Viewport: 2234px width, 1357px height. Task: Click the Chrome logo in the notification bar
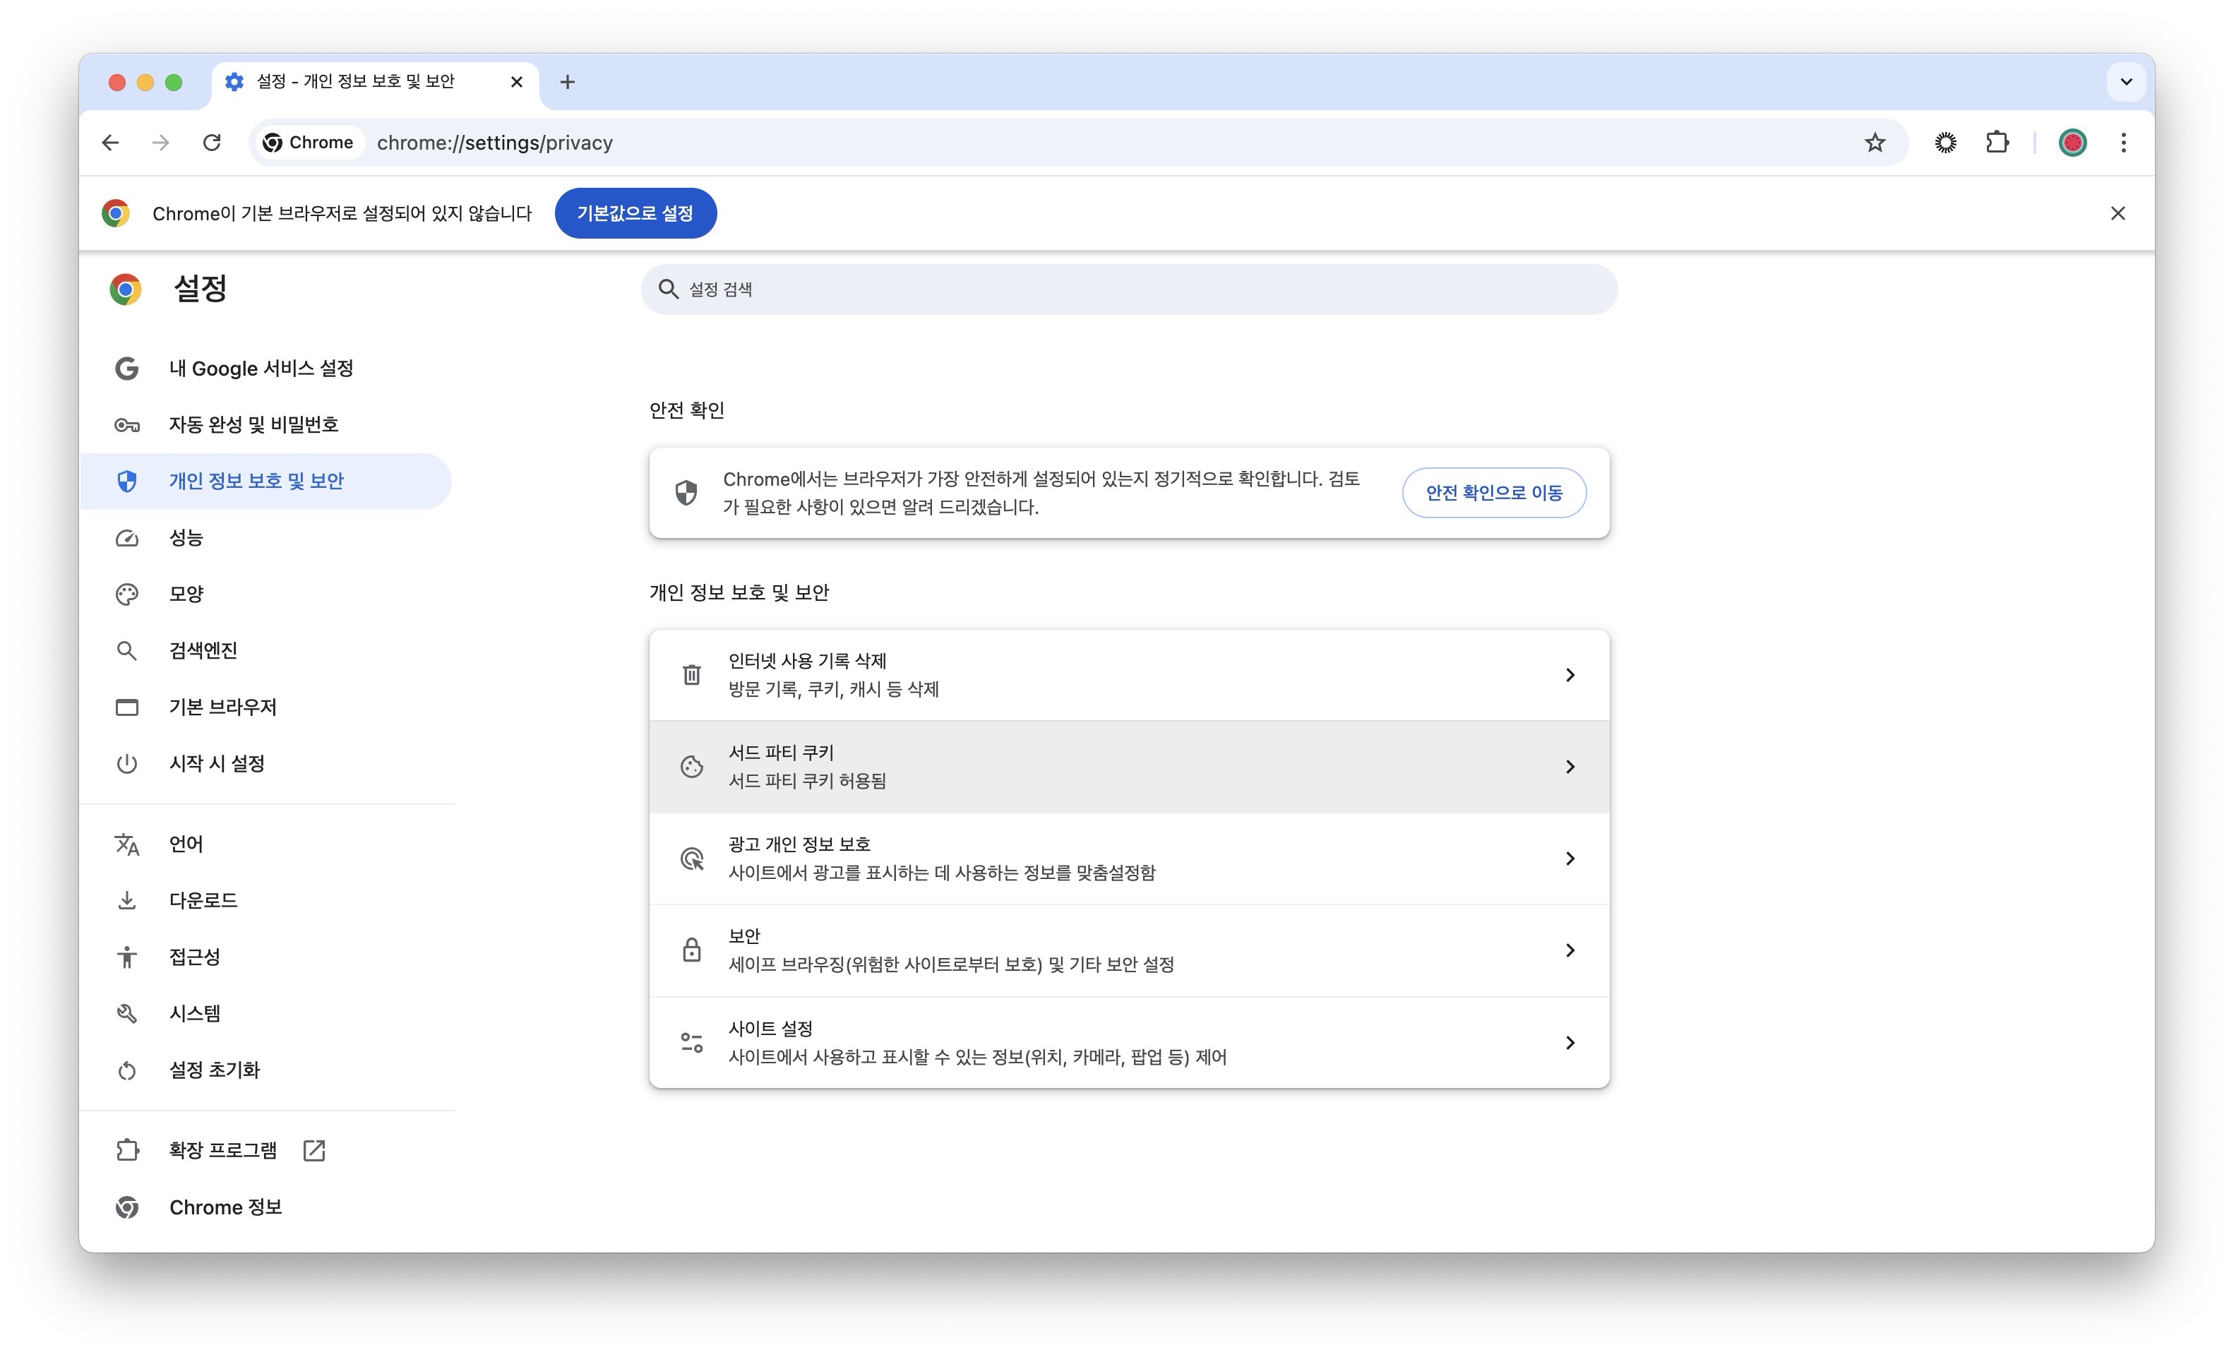click(x=115, y=213)
